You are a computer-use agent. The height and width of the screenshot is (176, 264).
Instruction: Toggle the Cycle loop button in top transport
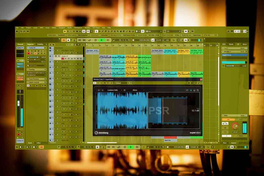click(x=89, y=40)
